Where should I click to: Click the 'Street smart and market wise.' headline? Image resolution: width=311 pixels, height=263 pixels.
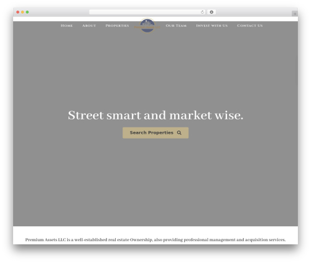155,115
